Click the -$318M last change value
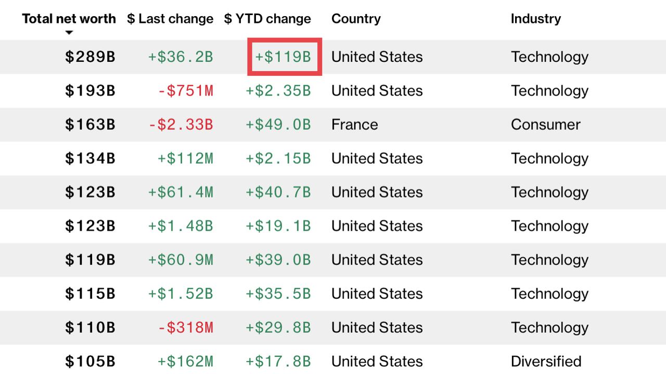Viewport: 666px width, 374px height. [186, 327]
